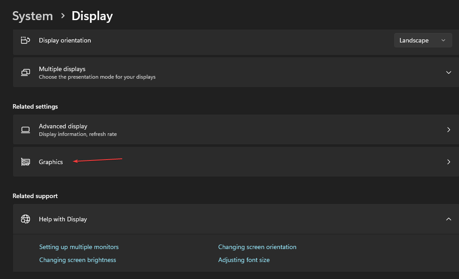The width and height of the screenshot is (459, 279).
Task: Open Adjusting font size help link
Action: [244, 259]
